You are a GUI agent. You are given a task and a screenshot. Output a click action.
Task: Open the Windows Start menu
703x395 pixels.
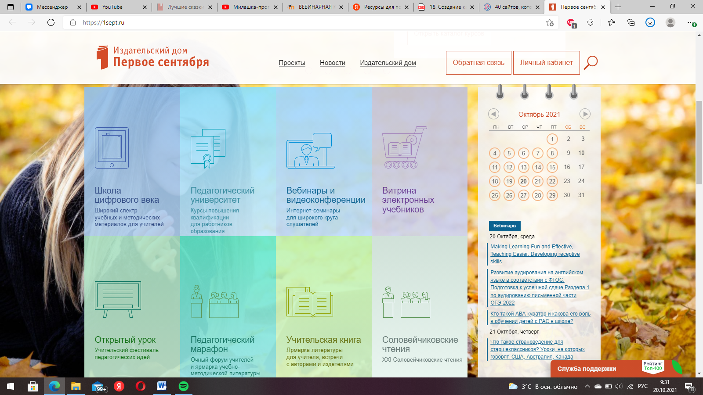click(11, 386)
